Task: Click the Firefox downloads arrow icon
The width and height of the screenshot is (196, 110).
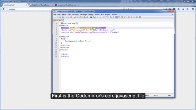Action: [x=179, y=9]
